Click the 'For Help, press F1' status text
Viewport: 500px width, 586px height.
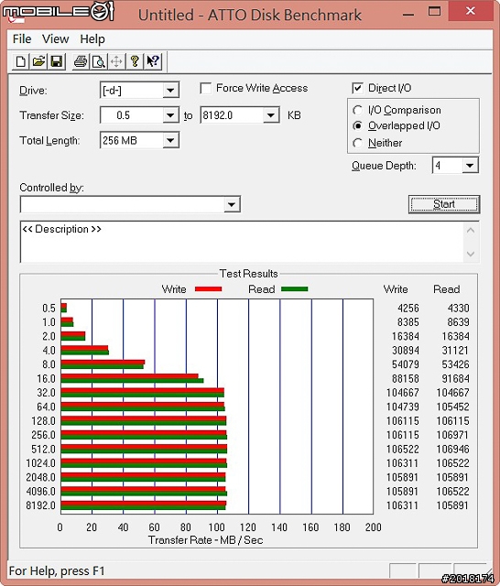coord(57,571)
